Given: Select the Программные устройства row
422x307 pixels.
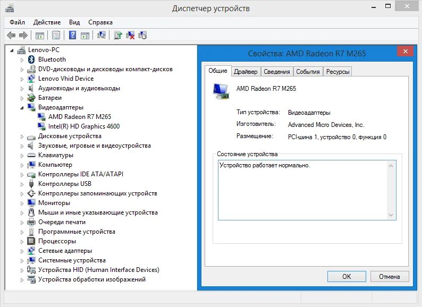Looking at the screenshot, I should (77, 232).
